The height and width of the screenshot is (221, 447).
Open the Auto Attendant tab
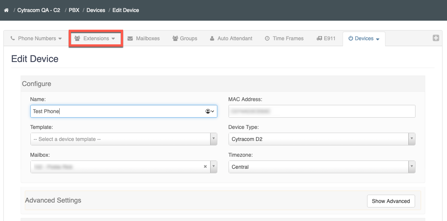point(231,38)
